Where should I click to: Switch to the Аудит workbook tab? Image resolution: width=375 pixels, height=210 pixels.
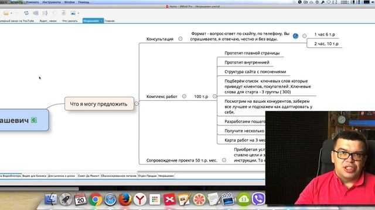tap(48, 21)
